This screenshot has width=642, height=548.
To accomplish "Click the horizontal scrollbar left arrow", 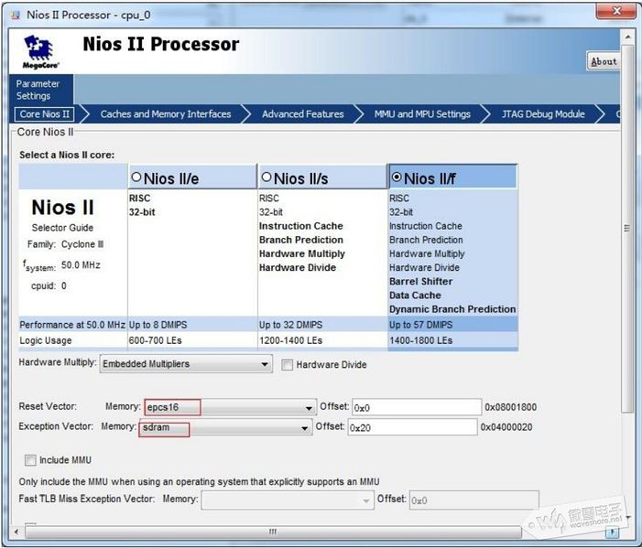I will (16, 532).
